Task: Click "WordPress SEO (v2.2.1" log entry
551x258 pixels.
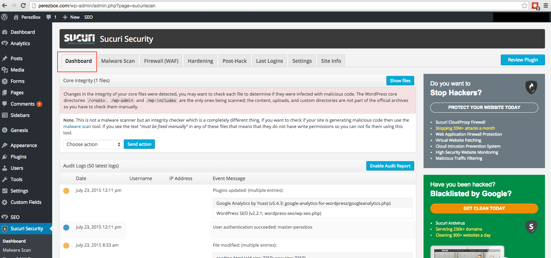Action: (269, 213)
